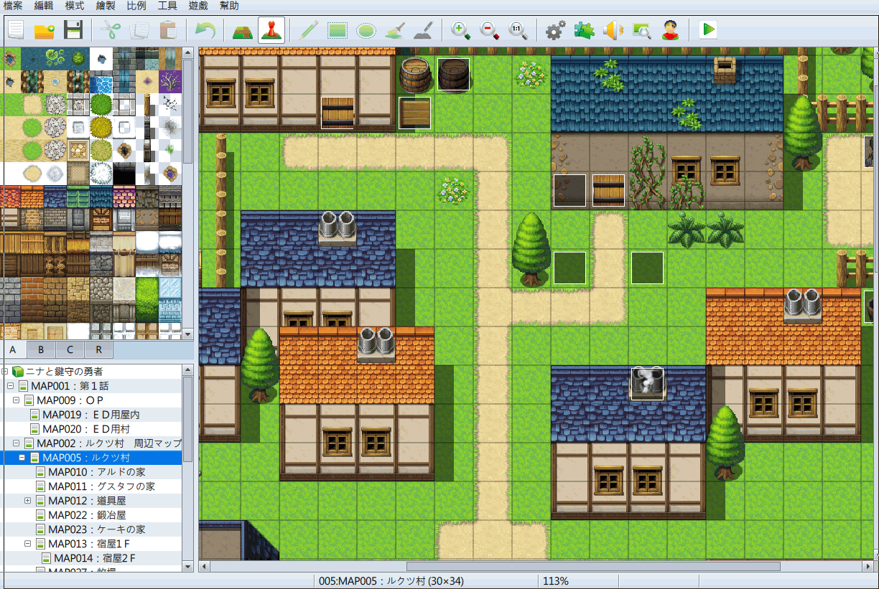Image resolution: width=879 pixels, height=589 pixels.
Task: Open the Character Generator icon
Action: point(671,30)
